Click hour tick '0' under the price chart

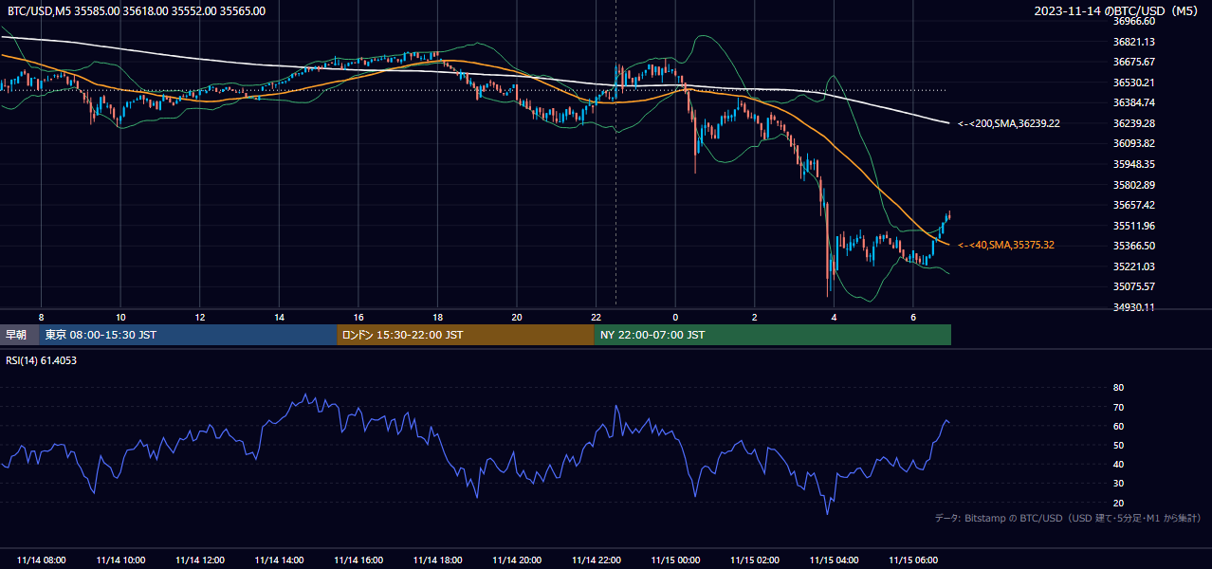click(x=675, y=317)
